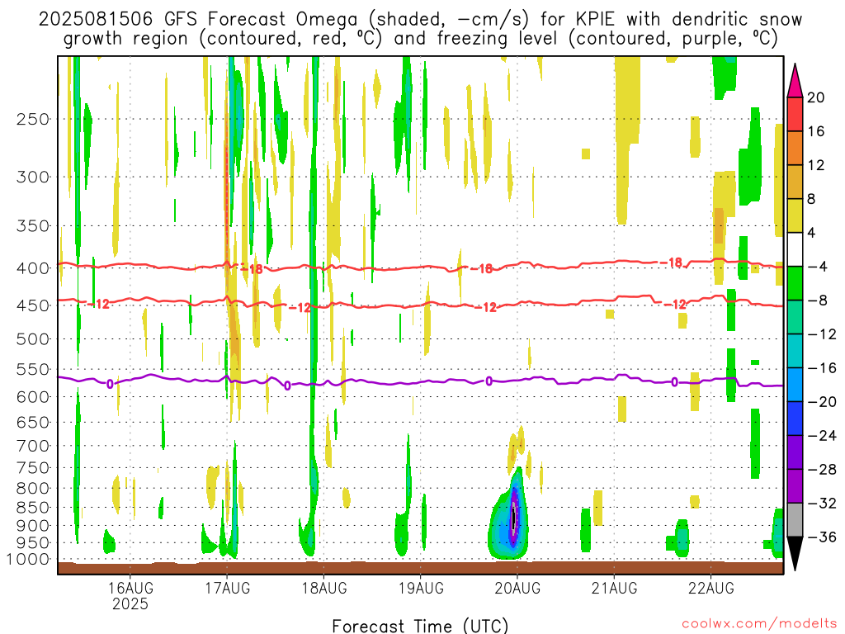The height and width of the screenshot is (634, 845).
Task: Click the year 2025 below 16AUG
Action: 130,603
